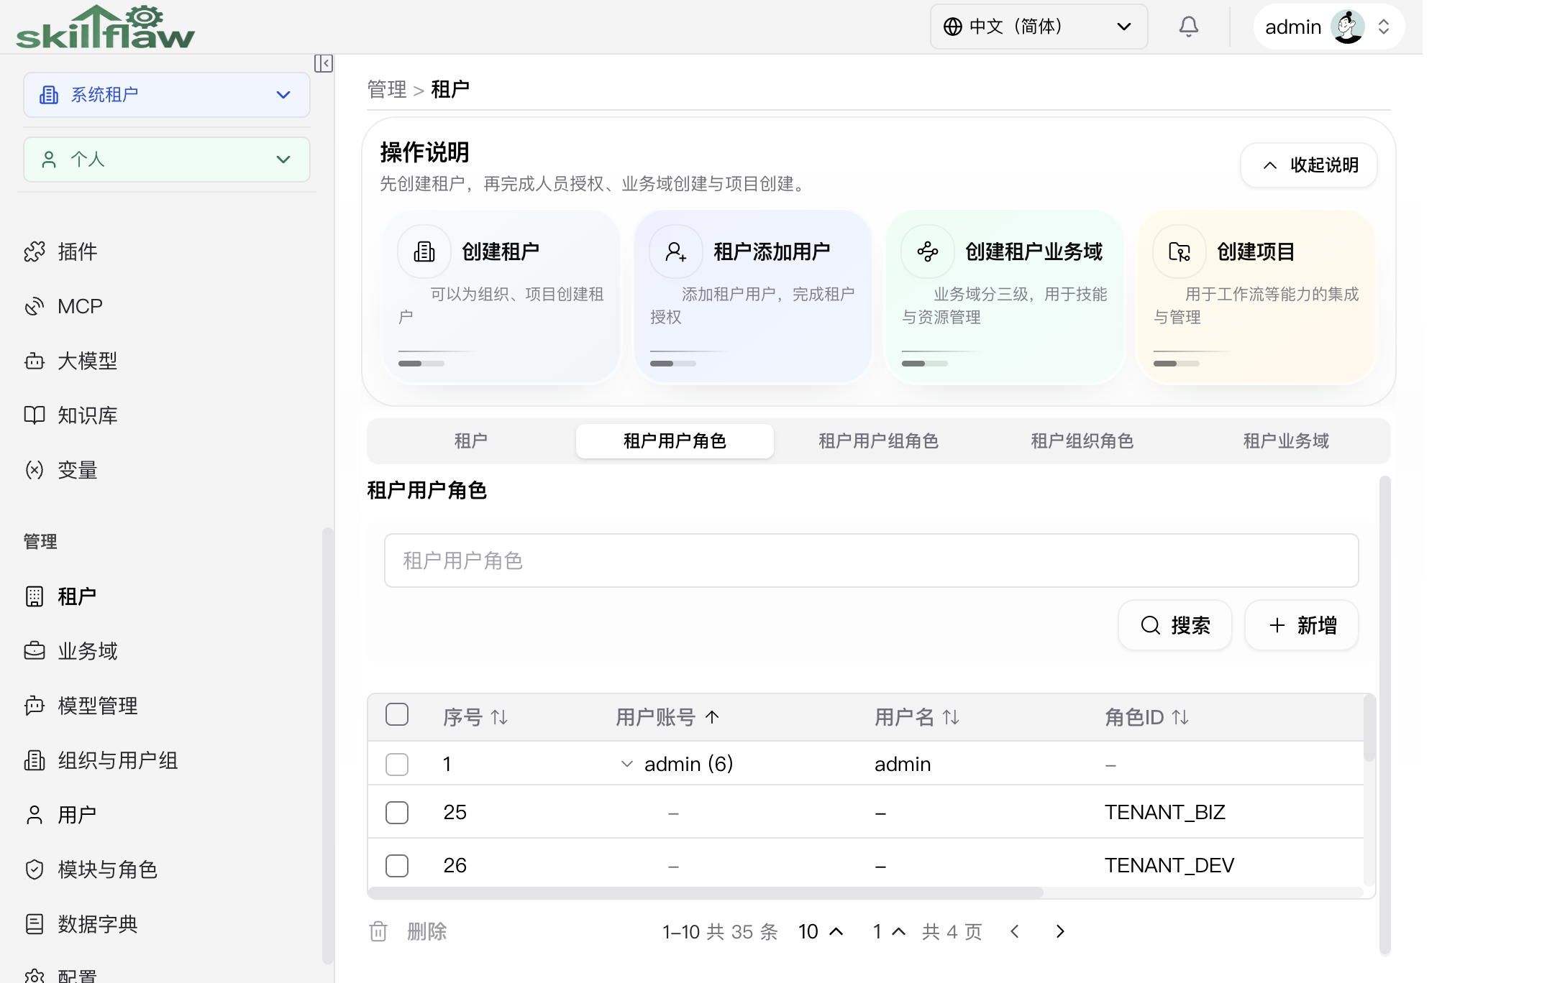
Task: Click the admin avatar image
Action: tap(1347, 27)
